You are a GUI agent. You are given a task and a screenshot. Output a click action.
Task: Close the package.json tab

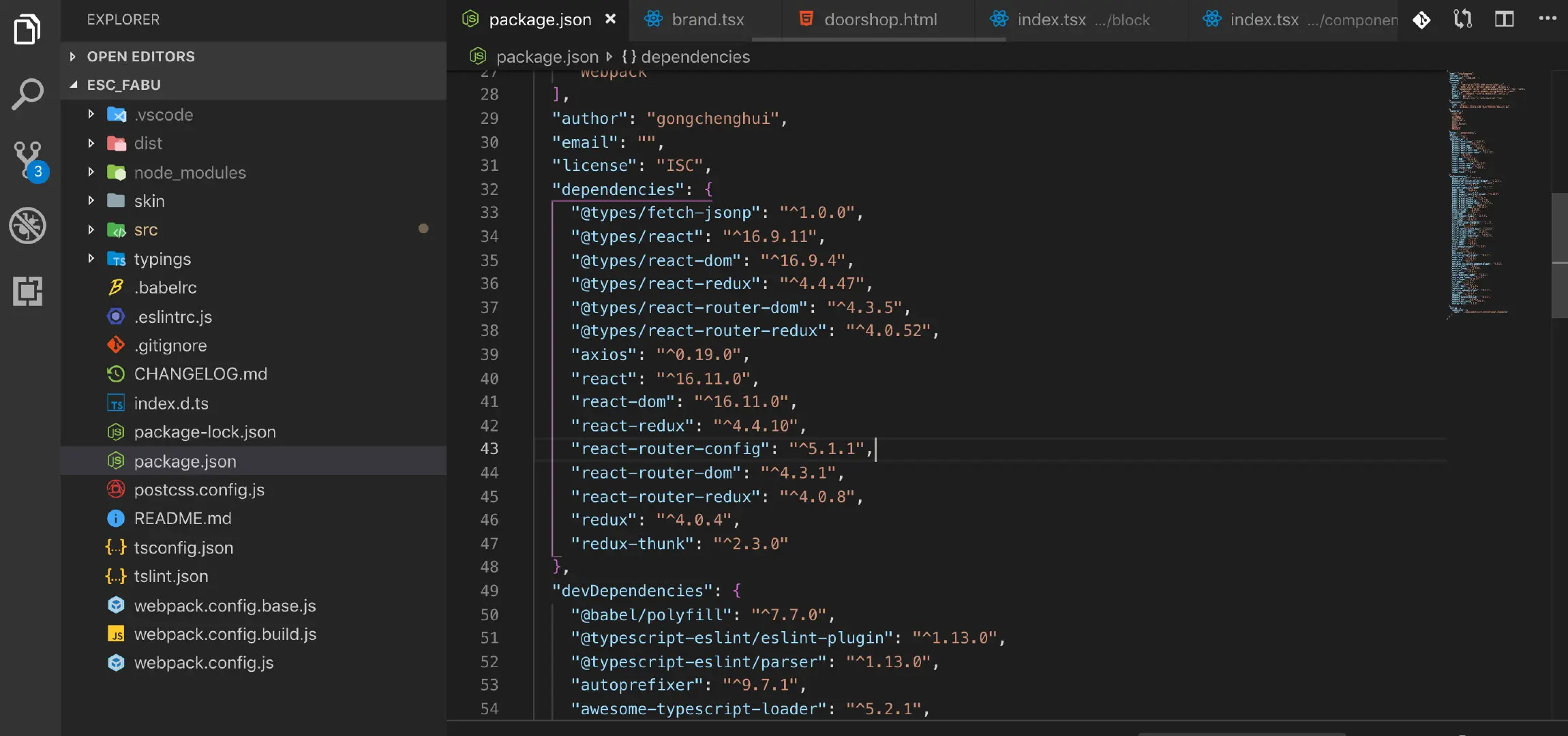[611, 19]
